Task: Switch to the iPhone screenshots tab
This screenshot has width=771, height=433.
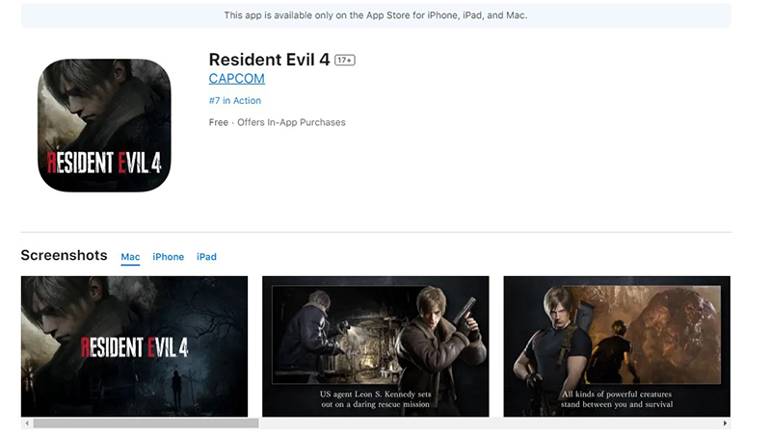Action: coord(168,257)
